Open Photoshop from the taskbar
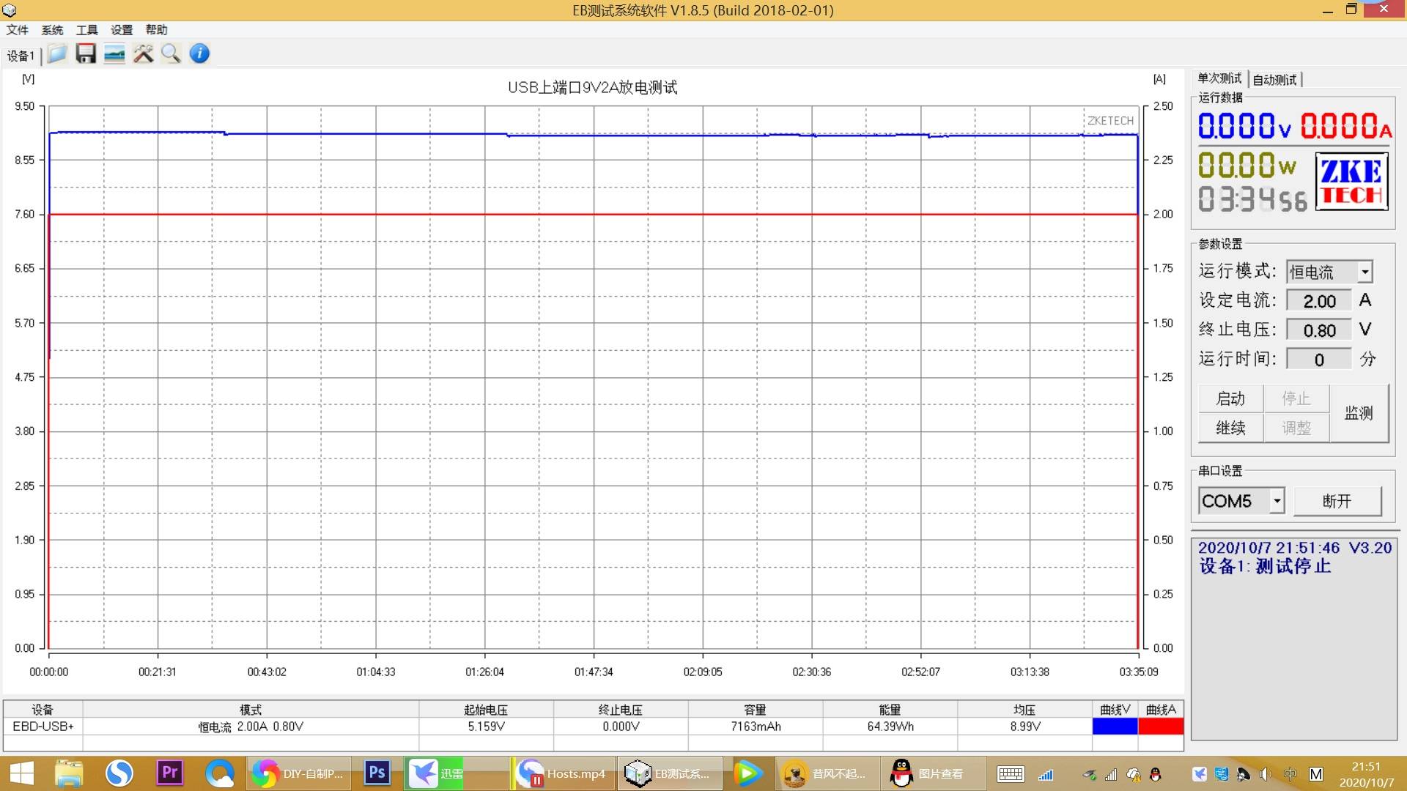Viewport: 1407px width, 791px height. (377, 773)
